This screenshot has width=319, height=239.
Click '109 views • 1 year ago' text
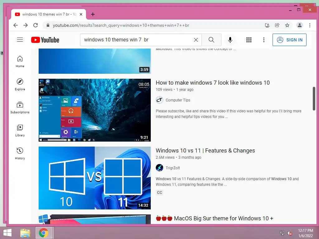click(174, 89)
